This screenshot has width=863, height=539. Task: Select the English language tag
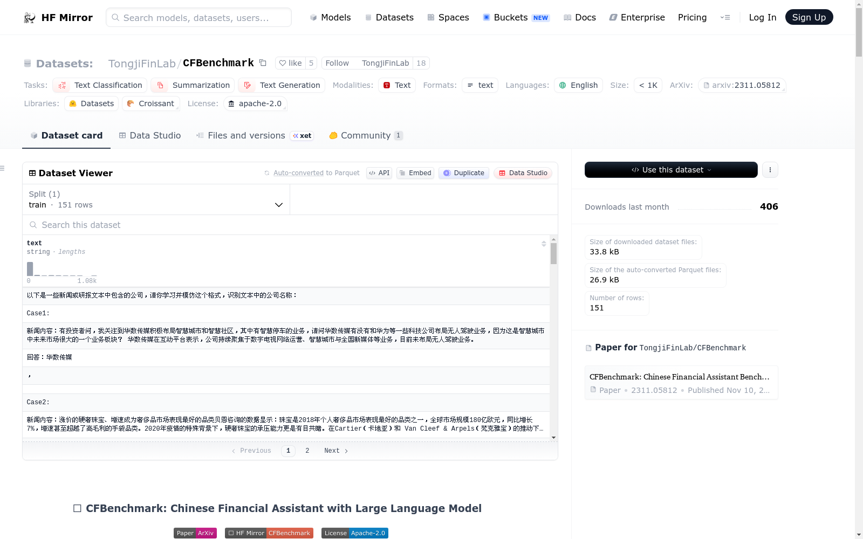pyautogui.click(x=578, y=85)
